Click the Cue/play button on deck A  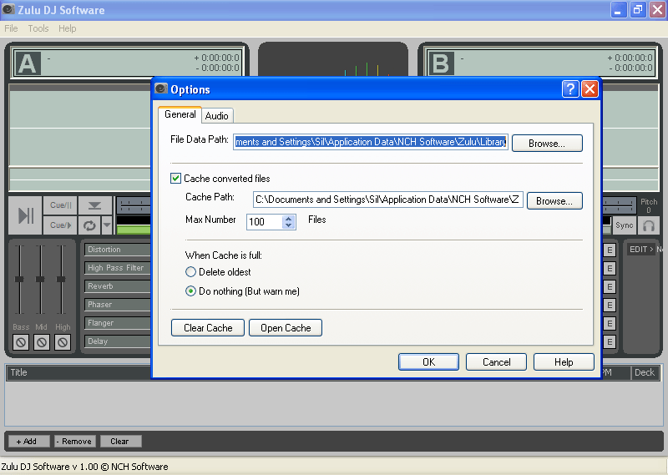(60, 225)
